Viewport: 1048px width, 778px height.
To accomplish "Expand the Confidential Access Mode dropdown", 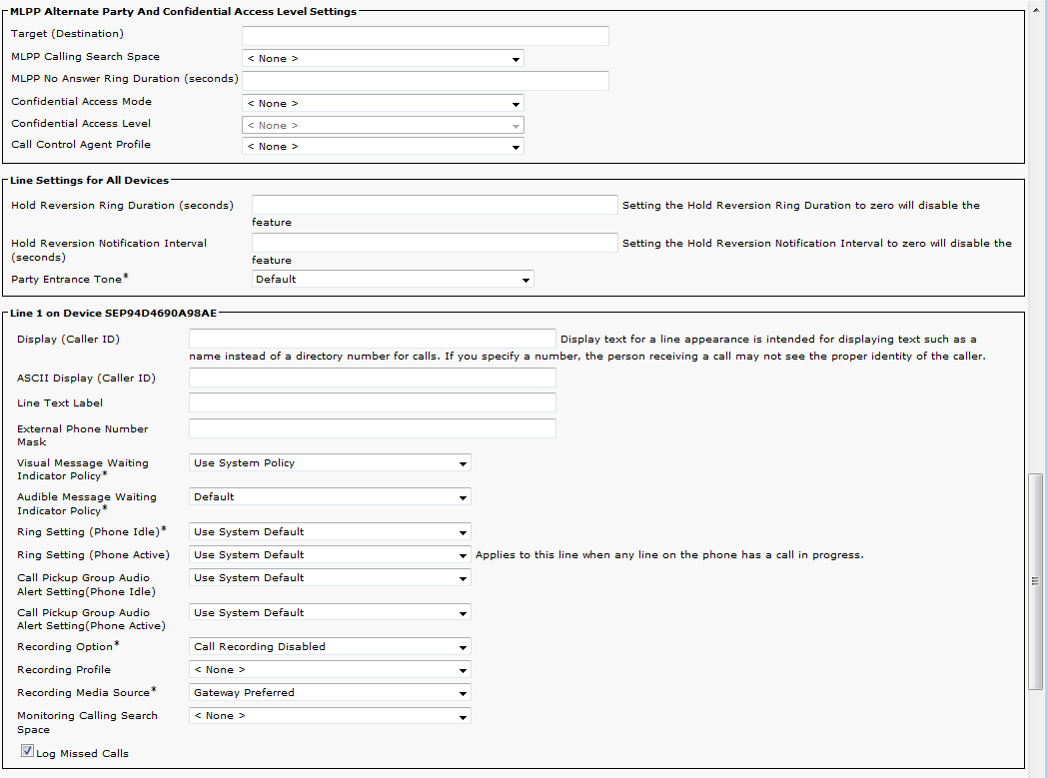I will tap(383, 104).
